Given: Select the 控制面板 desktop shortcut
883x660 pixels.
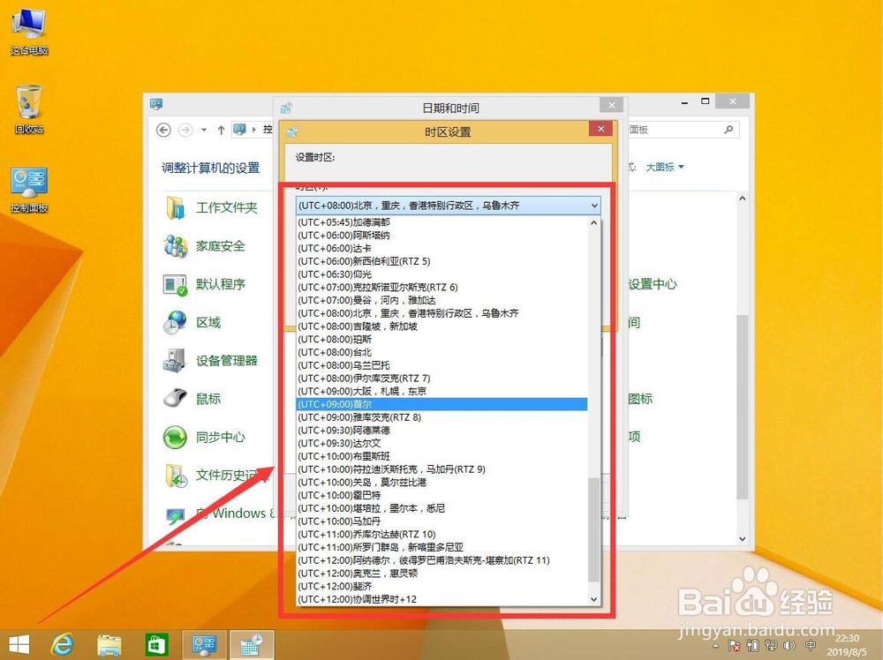Looking at the screenshot, I should click(29, 190).
